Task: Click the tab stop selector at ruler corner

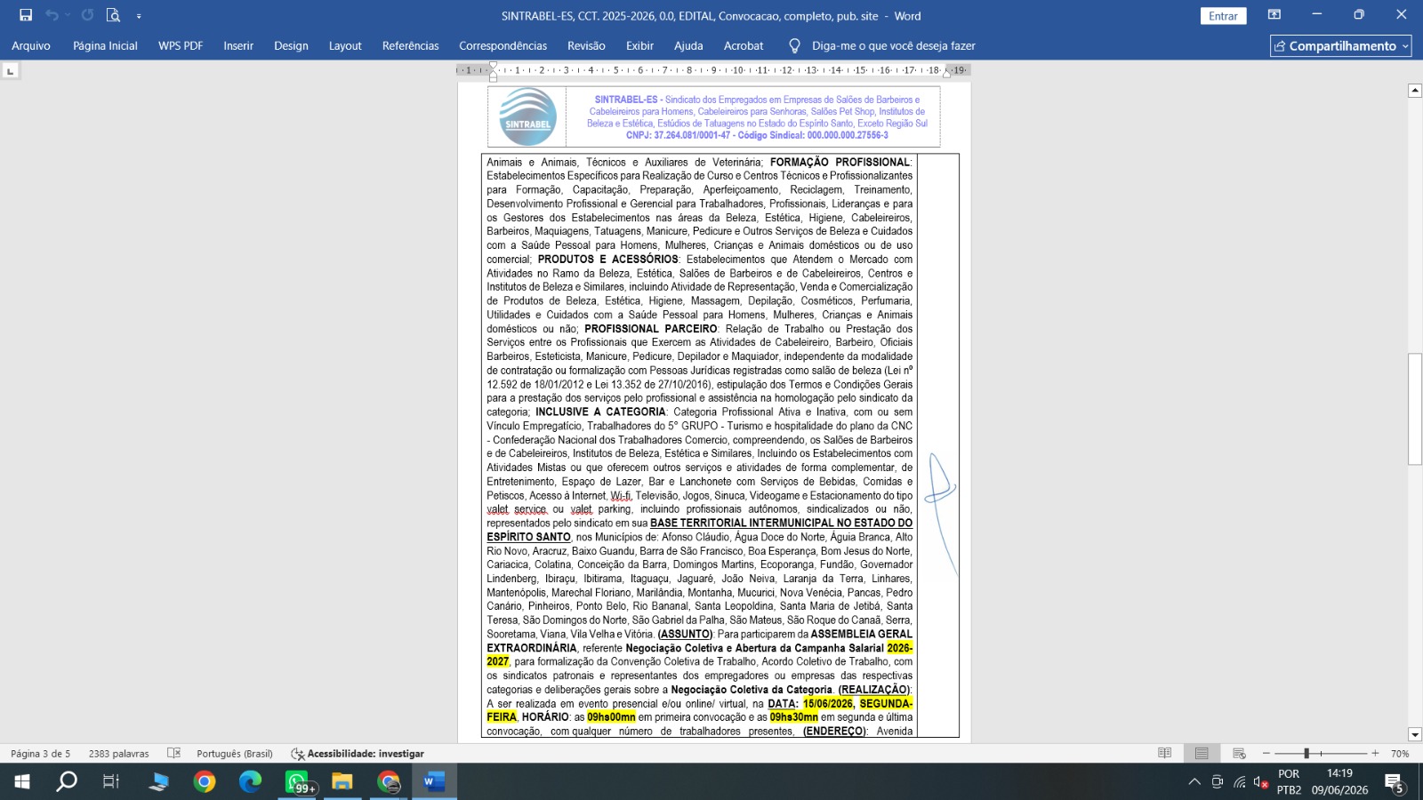Action: pyautogui.click(x=10, y=70)
